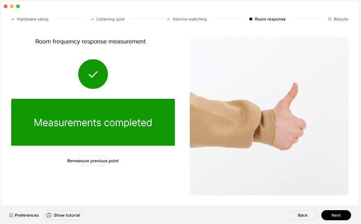Close the window with the red button
The width and height of the screenshot is (361, 224).
(5, 7)
